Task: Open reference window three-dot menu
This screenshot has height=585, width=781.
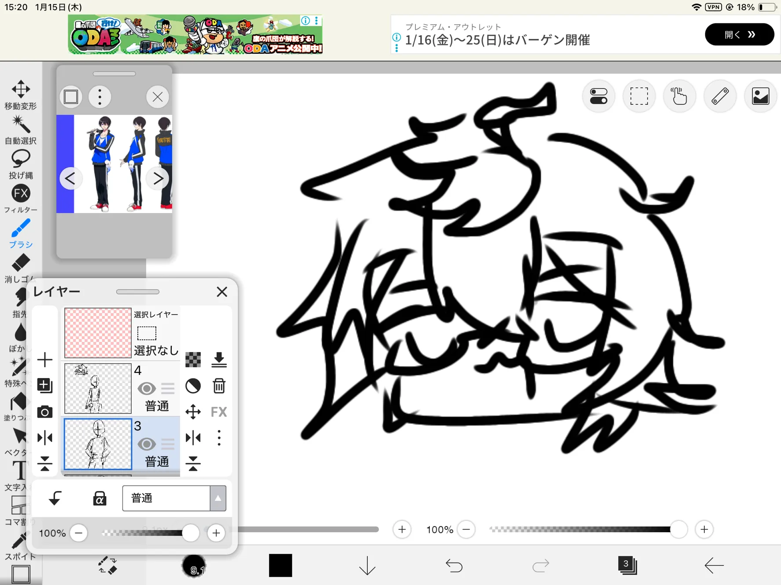Action: tap(100, 97)
